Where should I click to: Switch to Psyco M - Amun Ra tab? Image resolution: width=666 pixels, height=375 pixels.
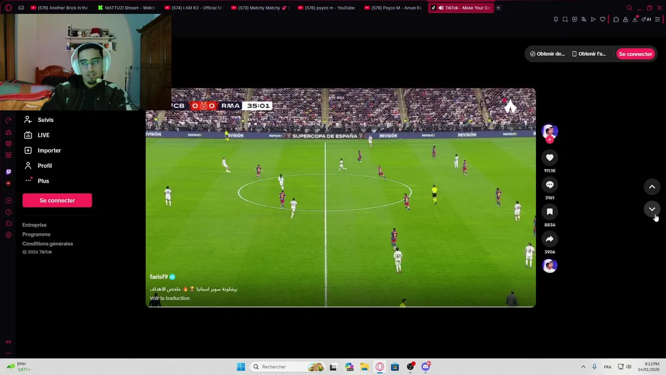[393, 8]
